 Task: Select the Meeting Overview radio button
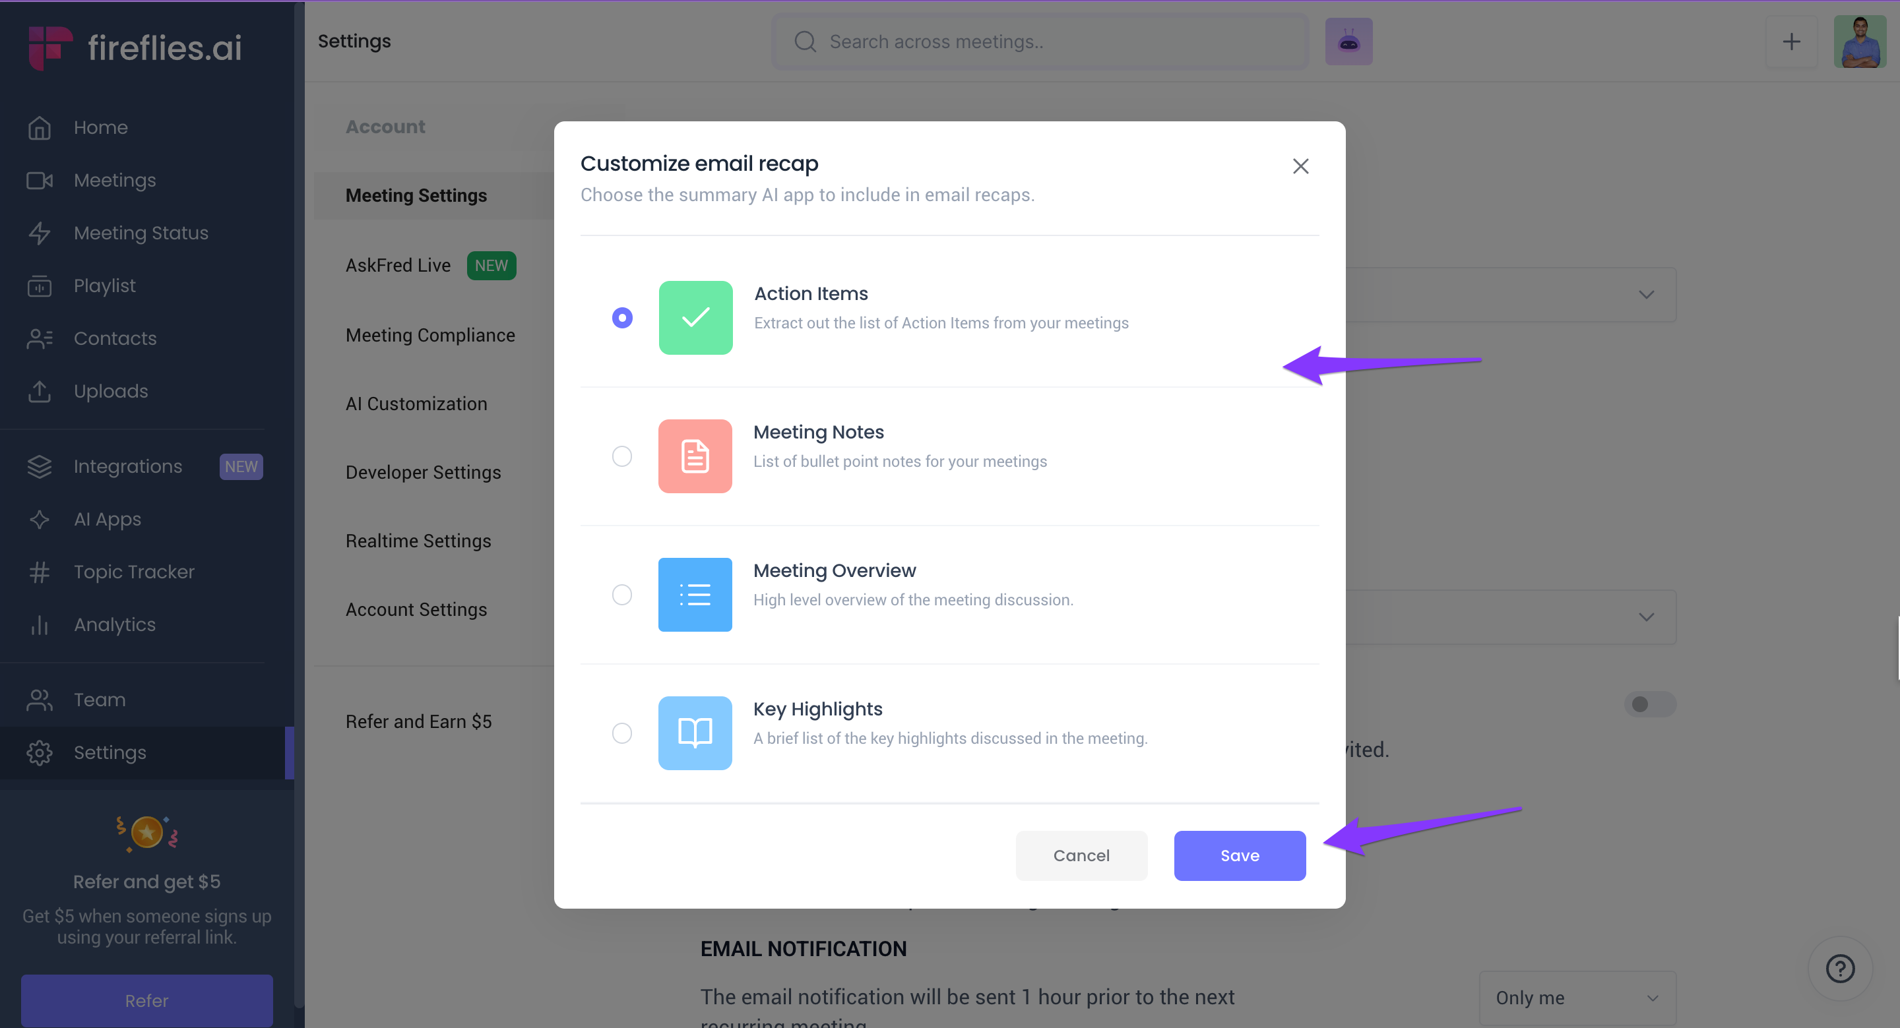click(x=621, y=594)
